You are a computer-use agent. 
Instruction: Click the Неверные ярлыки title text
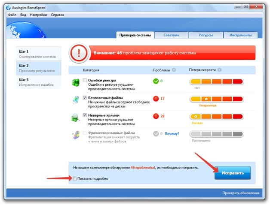point(104,115)
